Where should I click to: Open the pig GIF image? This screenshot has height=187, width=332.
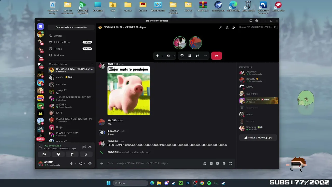pyautogui.click(x=129, y=91)
